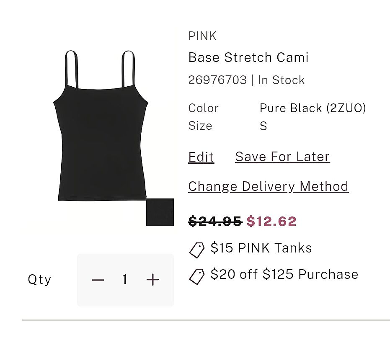Select the black fabric color swatch

(x=160, y=212)
